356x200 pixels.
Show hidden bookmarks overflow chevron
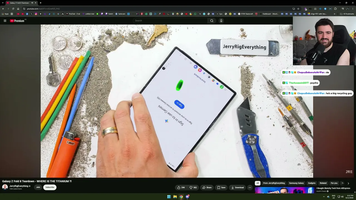click(x=335, y=14)
